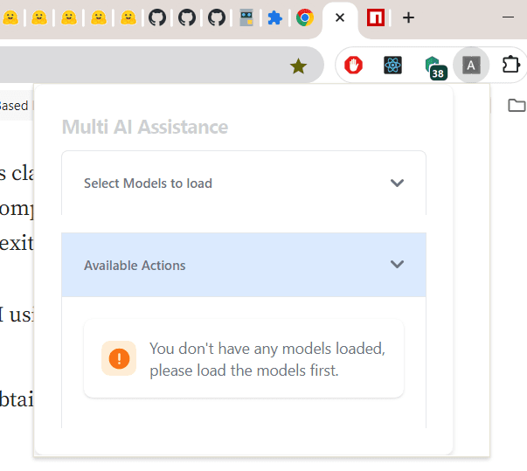
Task: Close the currently active tab
Action: [340, 17]
